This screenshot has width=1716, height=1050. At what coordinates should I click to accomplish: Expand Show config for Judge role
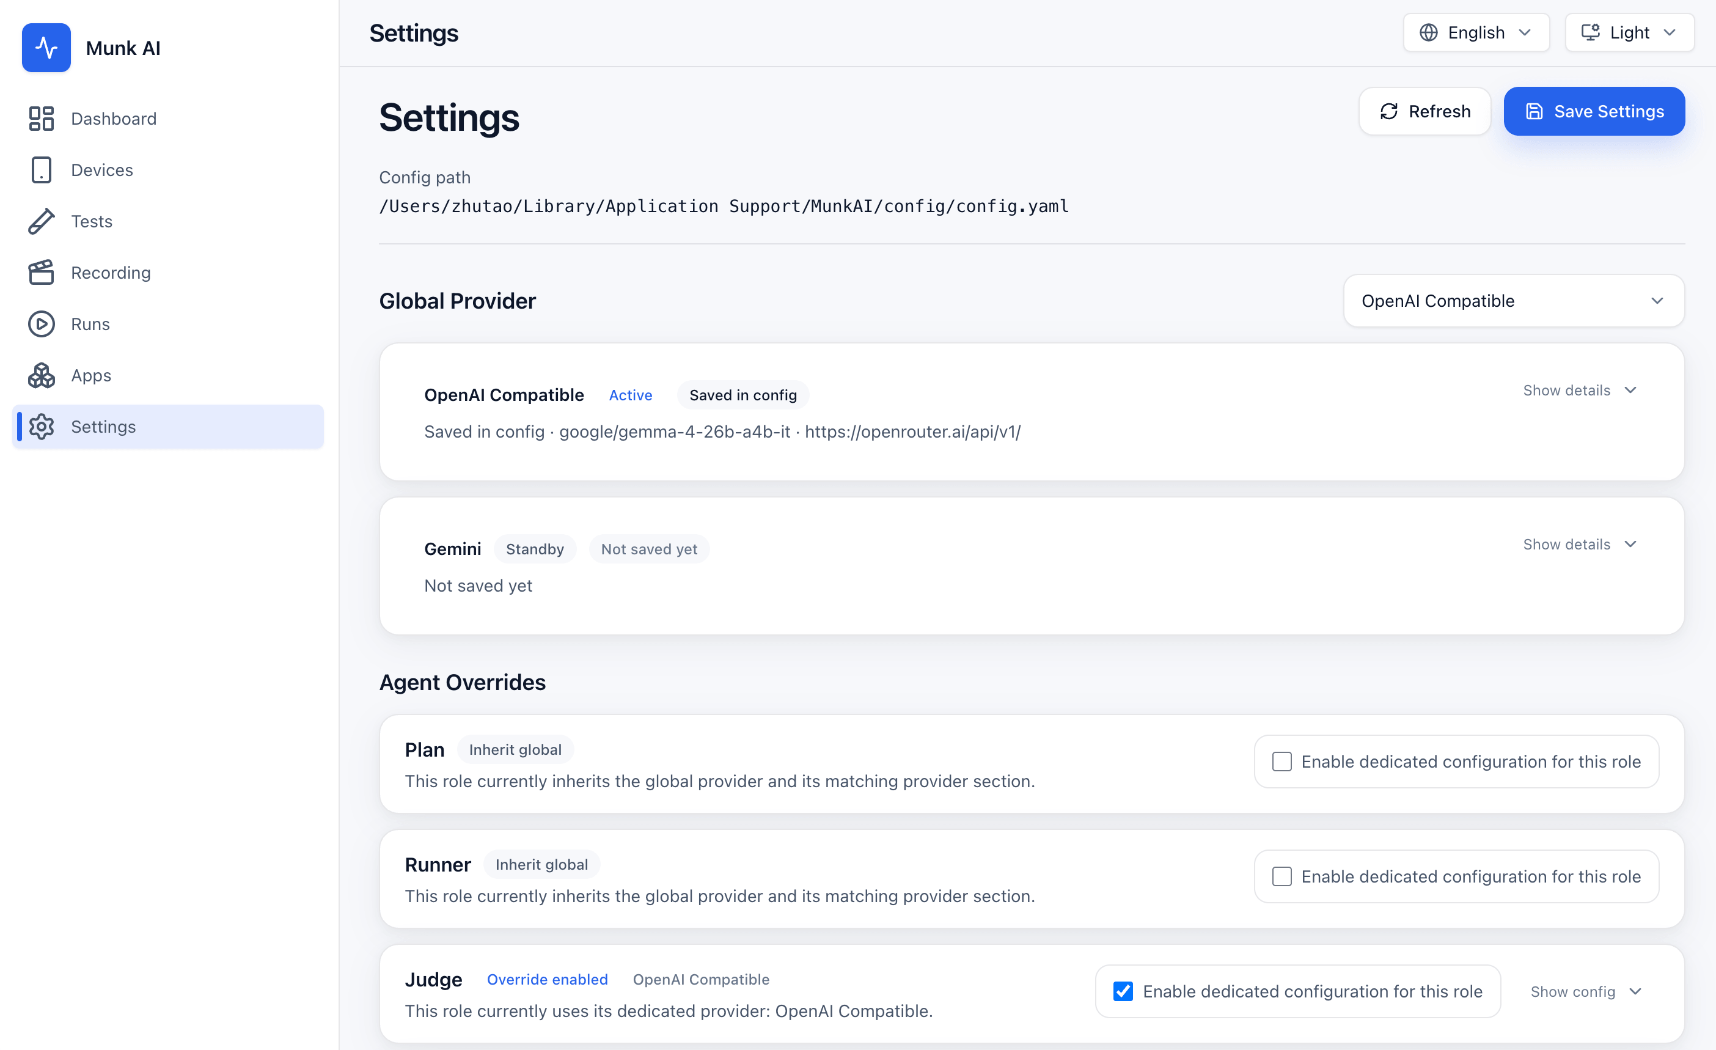(1586, 991)
